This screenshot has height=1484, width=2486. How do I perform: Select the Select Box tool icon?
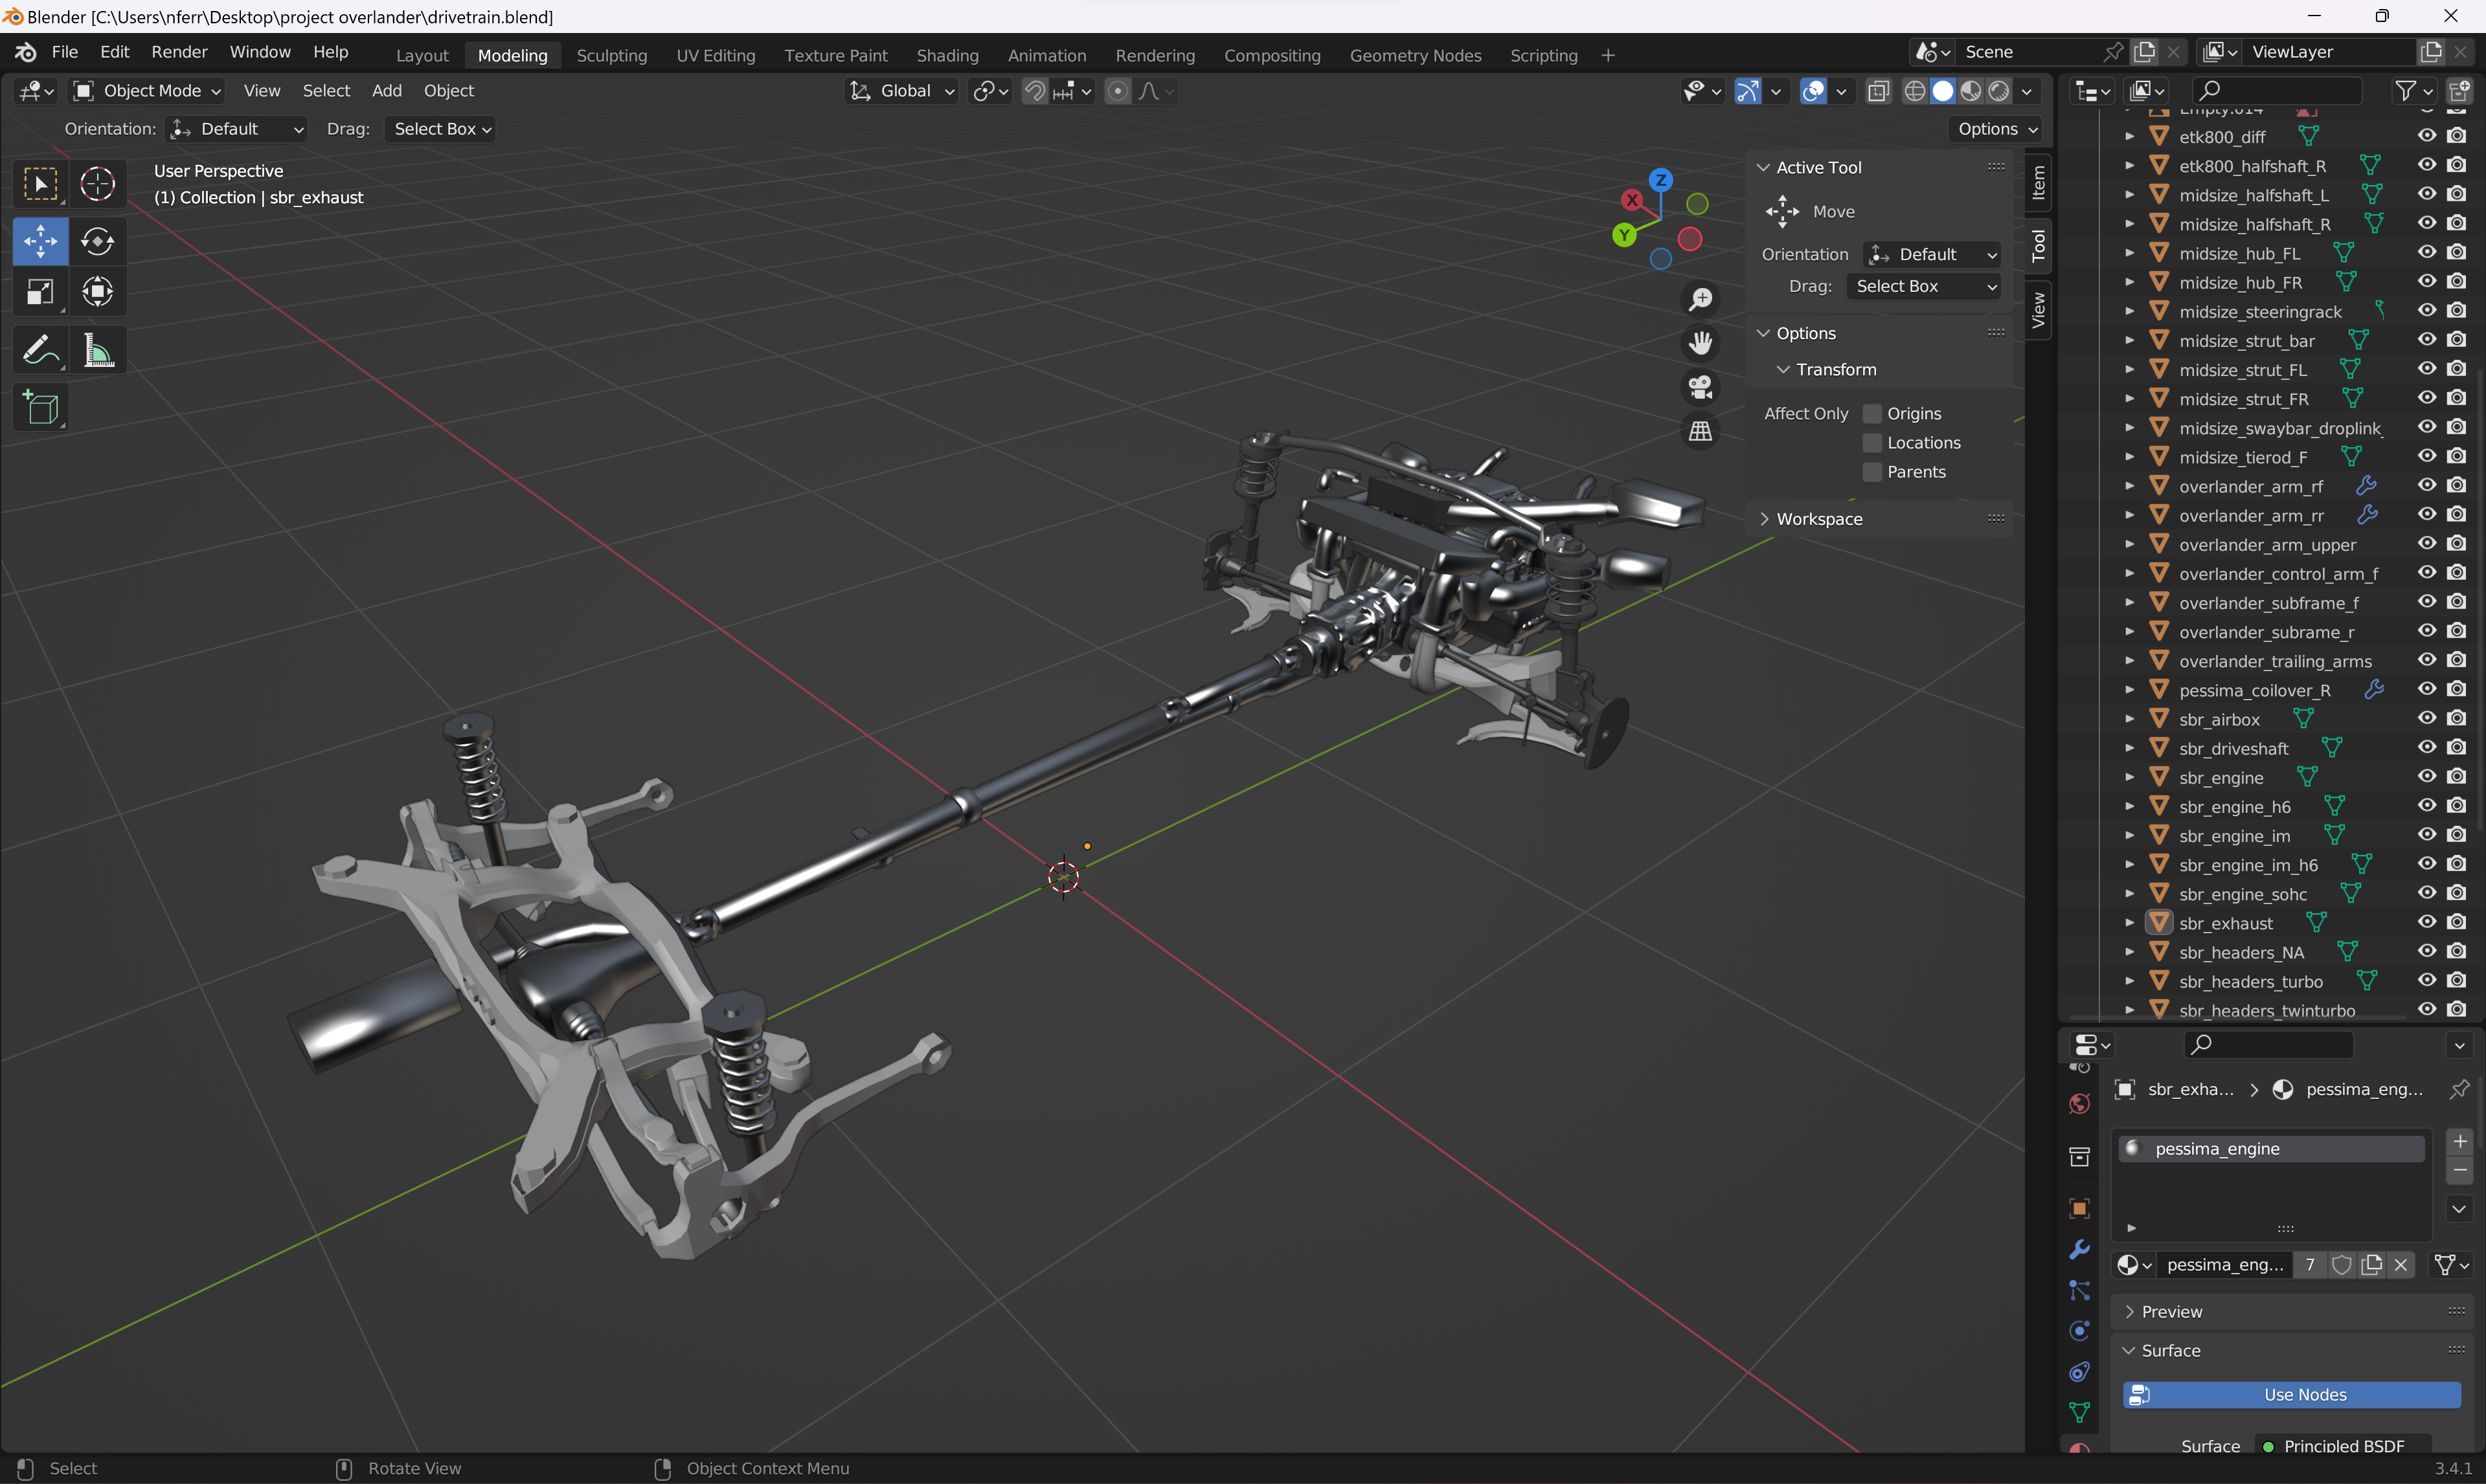pyautogui.click(x=40, y=184)
